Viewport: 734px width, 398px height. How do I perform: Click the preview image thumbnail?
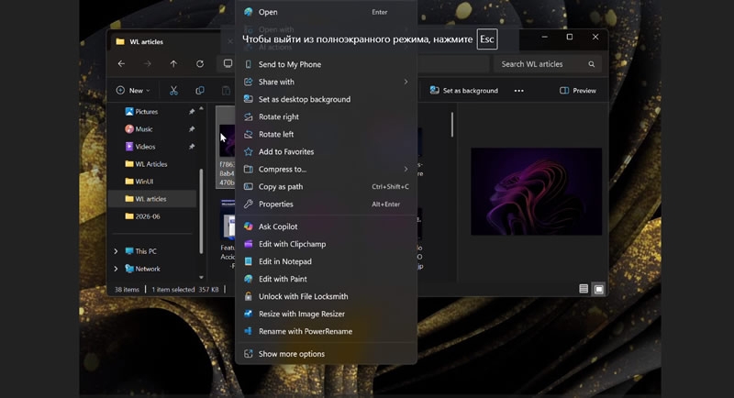point(536,192)
